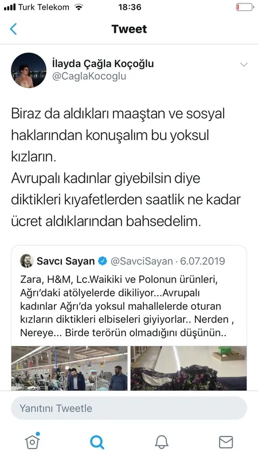Expand the tweet options chevron
This screenshot has width=258, height=459.
[244, 64]
